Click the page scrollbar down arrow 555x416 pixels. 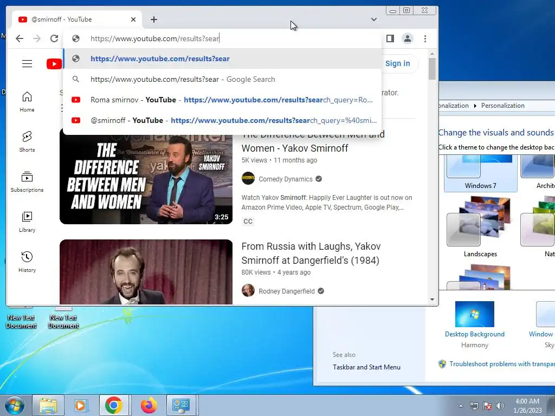432,300
